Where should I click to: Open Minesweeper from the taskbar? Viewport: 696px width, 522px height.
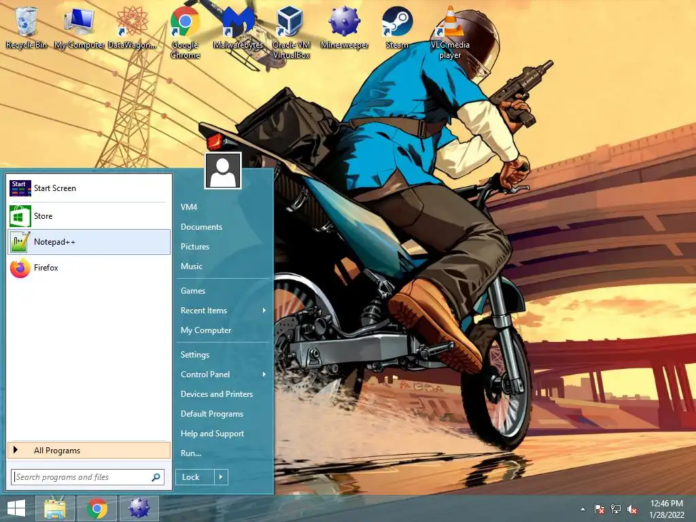coord(139,508)
